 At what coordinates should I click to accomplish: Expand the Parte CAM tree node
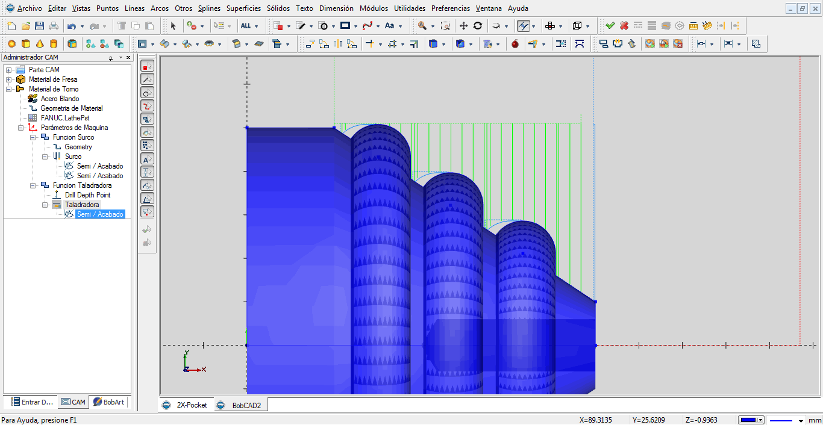(x=8, y=69)
